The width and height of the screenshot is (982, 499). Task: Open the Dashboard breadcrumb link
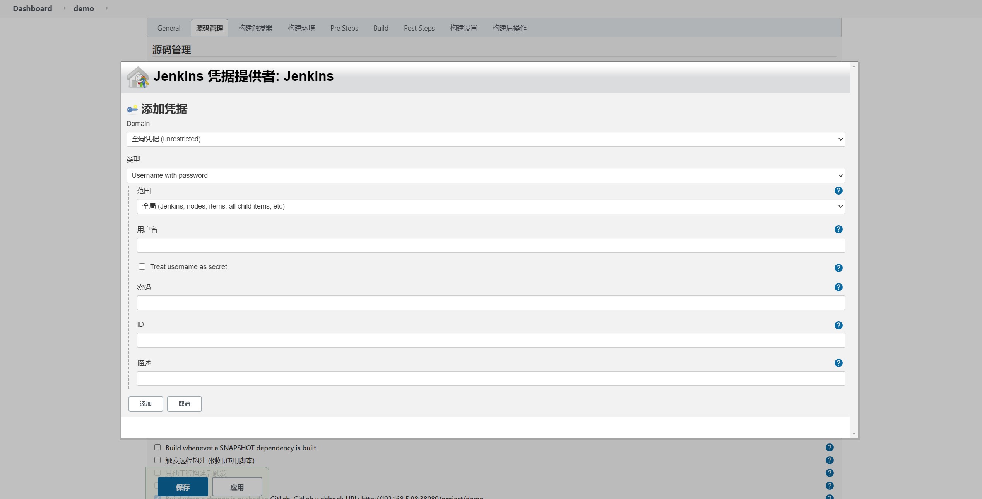coord(33,8)
